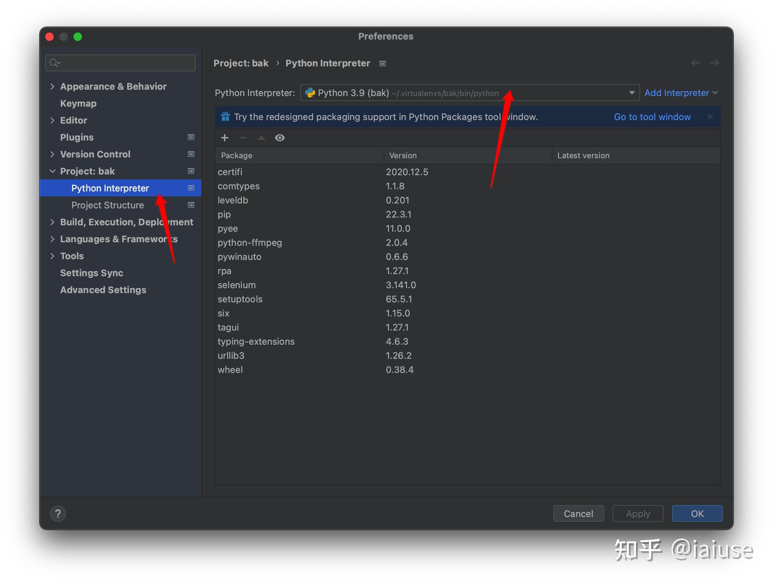Click the help question mark button
773x582 pixels.
58,513
